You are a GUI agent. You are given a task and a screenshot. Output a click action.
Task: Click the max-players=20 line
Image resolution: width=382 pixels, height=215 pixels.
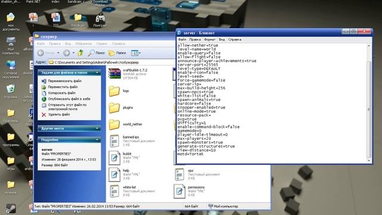pos(194,139)
